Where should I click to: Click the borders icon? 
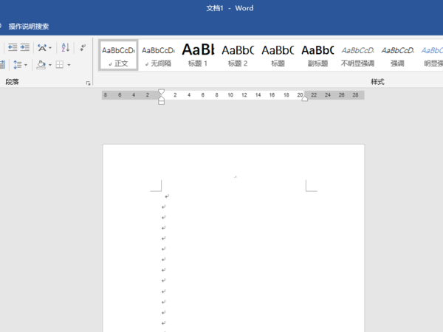pos(60,65)
